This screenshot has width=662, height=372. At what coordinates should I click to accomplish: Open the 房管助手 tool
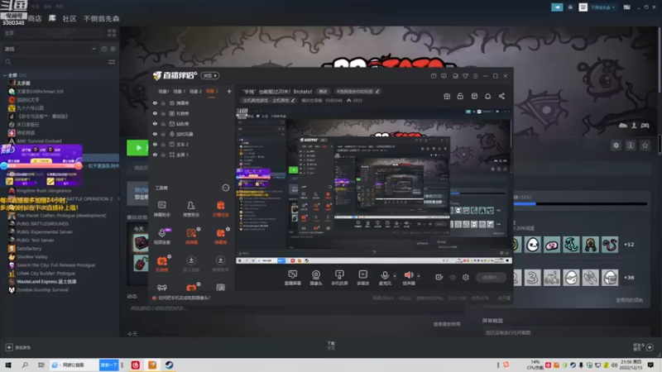[x=191, y=208]
